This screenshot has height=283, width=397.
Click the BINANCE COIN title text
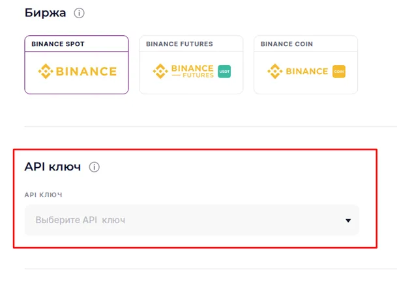pos(286,44)
